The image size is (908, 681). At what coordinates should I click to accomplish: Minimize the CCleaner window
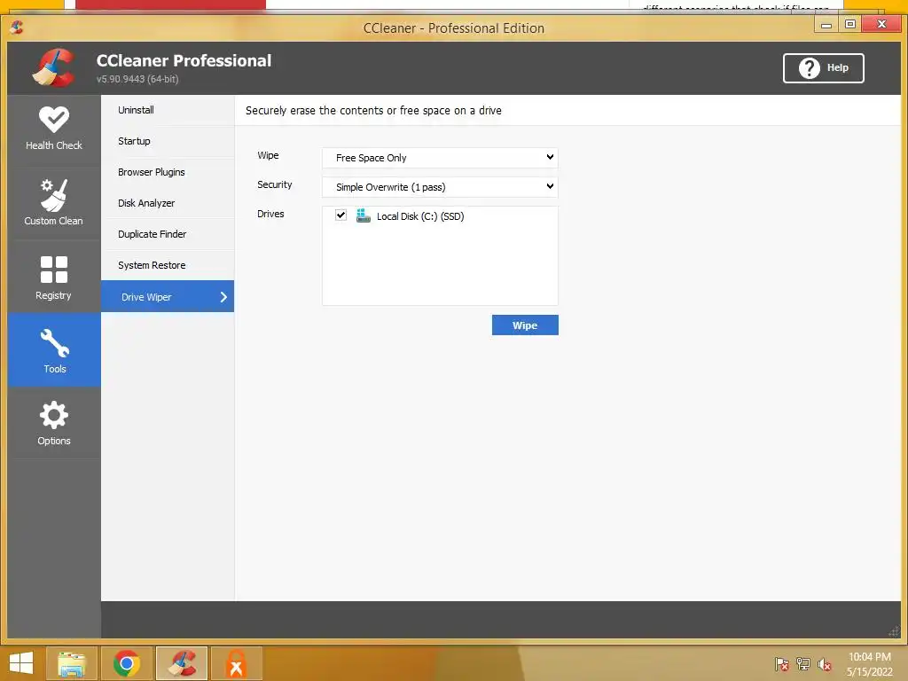826,24
